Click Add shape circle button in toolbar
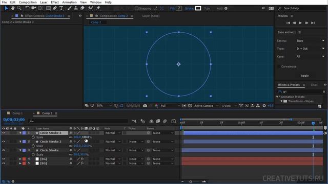 226,8
